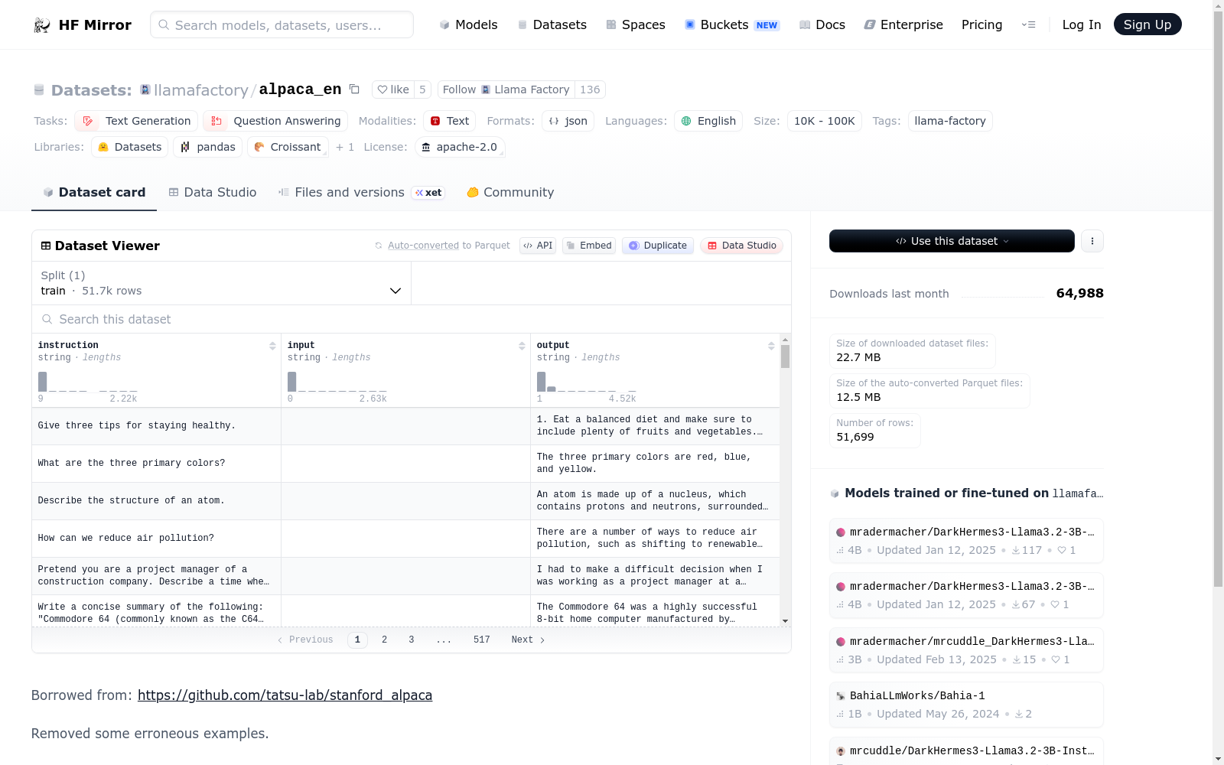Image resolution: width=1224 pixels, height=765 pixels.
Task: Click the instruction length histogram bar
Action: click(42, 382)
